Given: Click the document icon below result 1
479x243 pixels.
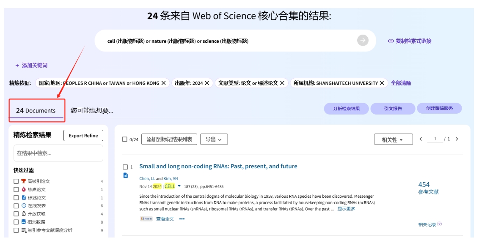Looking at the screenshot, I should (126, 175).
